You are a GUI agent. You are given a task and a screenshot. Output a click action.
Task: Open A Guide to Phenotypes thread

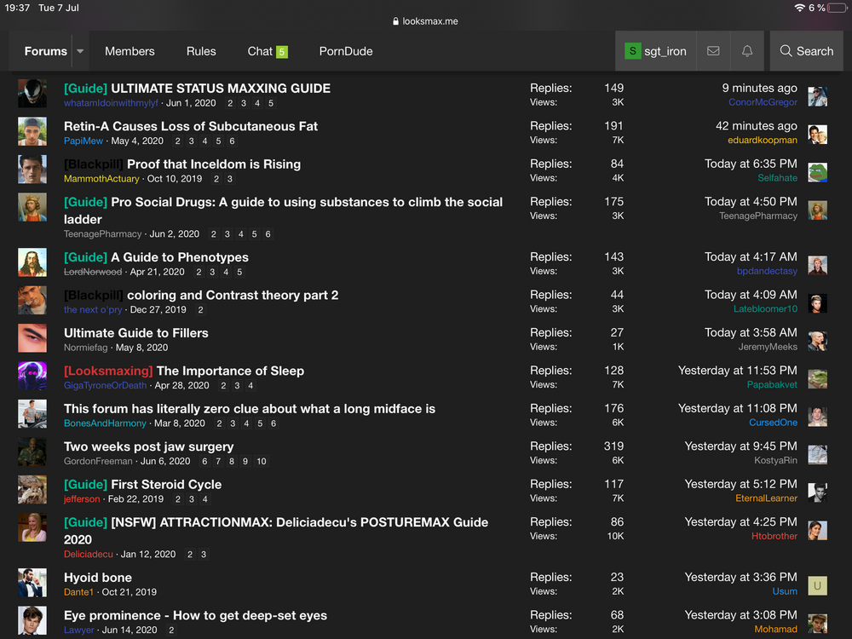pyautogui.click(x=180, y=257)
